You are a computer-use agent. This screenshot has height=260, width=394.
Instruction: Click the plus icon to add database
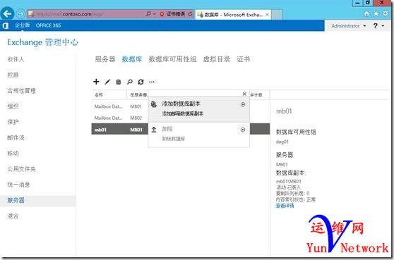point(96,82)
